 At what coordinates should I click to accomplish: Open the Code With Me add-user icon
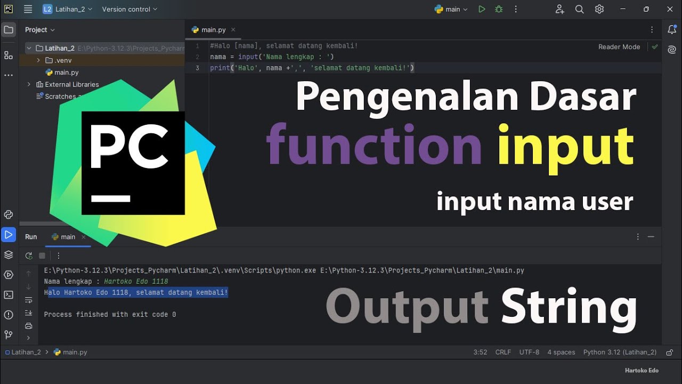tap(559, 9)
